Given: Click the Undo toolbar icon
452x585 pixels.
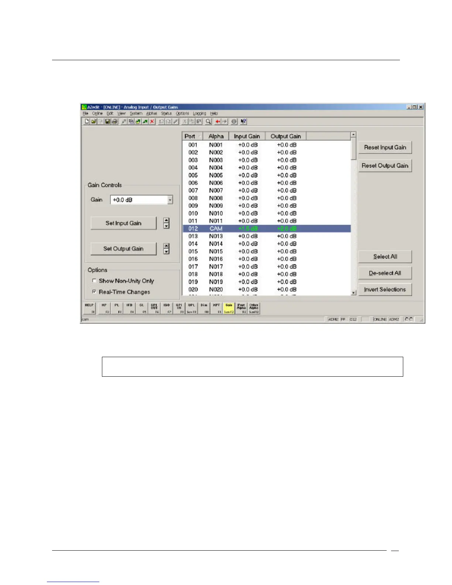Looking at the screenshot, I should (x=161, y=122).
